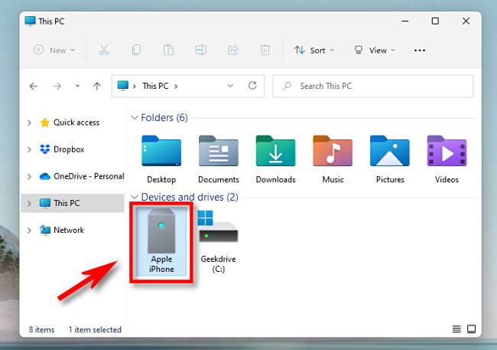Select Network in the navigation pane
The width and height of the screenshot is (497, 350).
68,230
